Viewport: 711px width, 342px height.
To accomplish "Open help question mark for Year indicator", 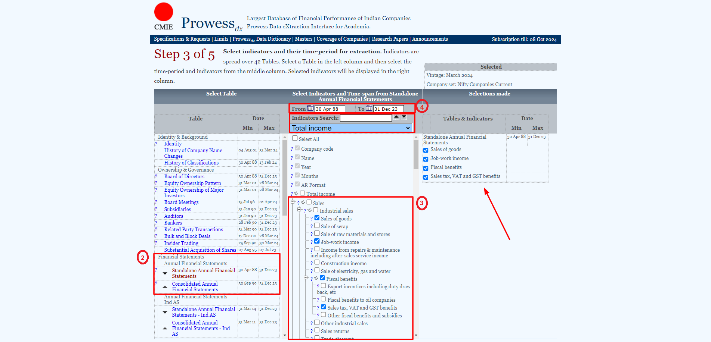I will (292, 167).
